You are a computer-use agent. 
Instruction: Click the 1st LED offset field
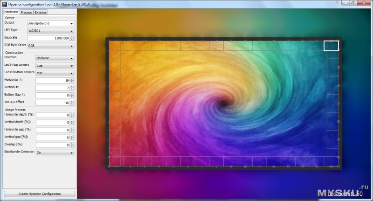point(53,103)
